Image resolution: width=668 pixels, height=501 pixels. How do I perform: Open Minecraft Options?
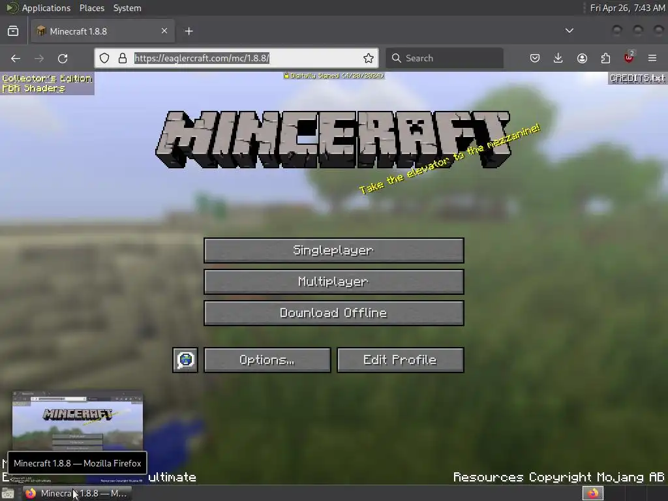(x=267, y=360)
